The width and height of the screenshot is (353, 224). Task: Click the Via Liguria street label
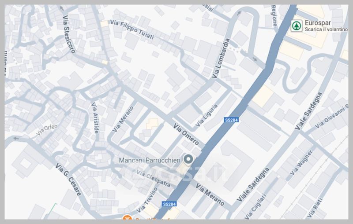(x=207, y=115)
